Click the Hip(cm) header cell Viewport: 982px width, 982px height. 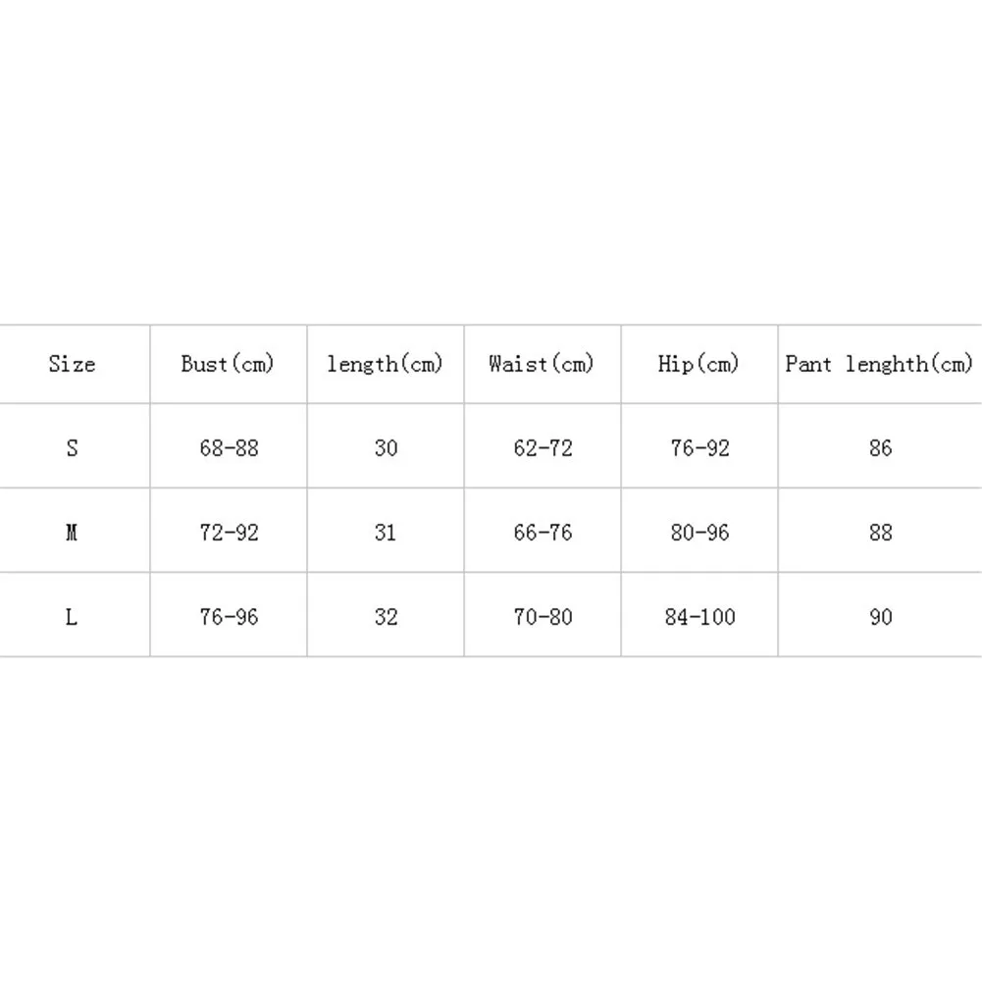[699, 364]
